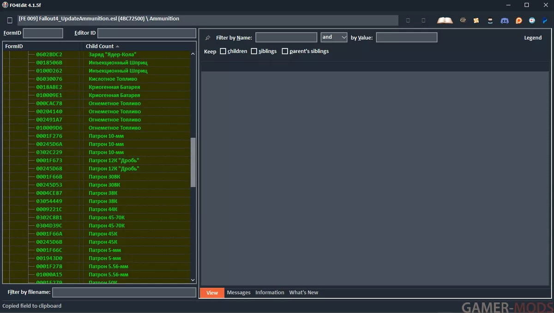Select tree row with FormID 0001F66A

[x=96, y=234]
